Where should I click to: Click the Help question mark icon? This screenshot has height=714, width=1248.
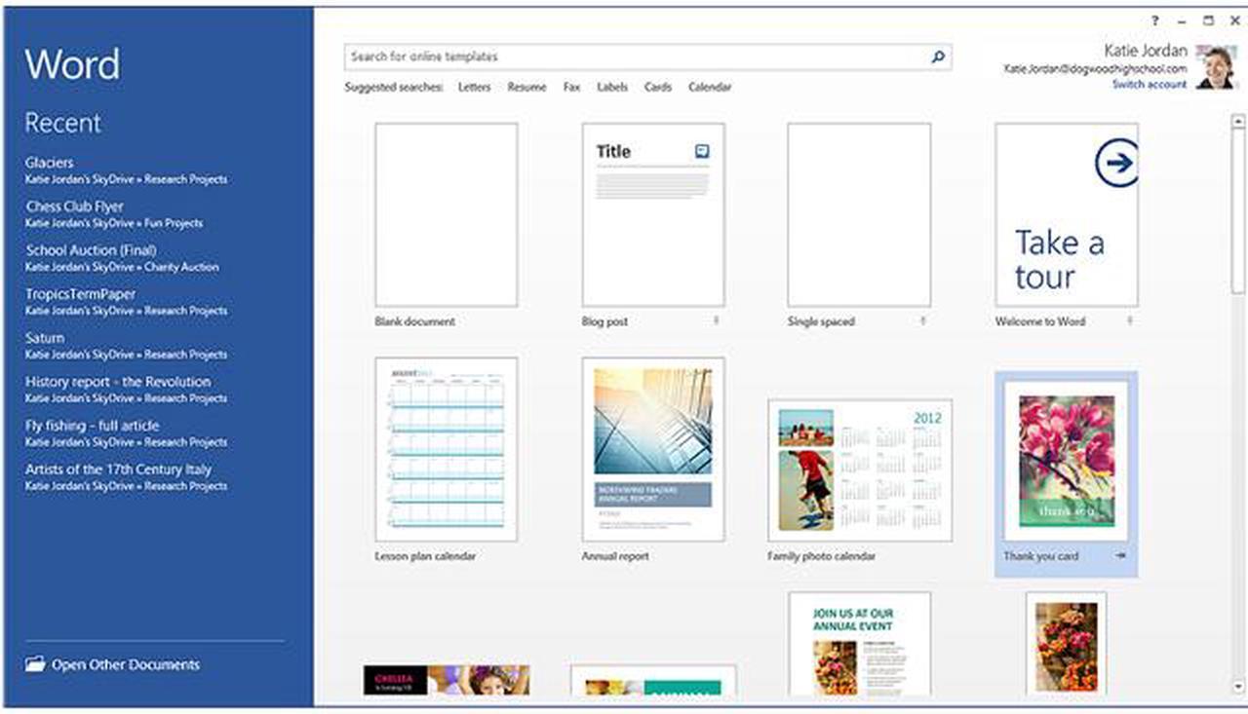pos(1156,20)
